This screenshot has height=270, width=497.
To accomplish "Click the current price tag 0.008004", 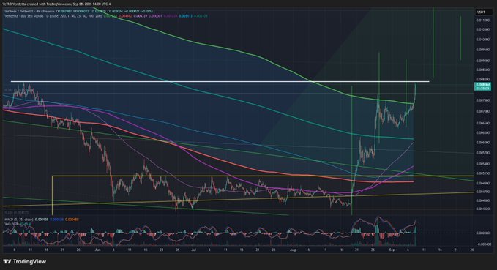I will click(x=482, y=86).
